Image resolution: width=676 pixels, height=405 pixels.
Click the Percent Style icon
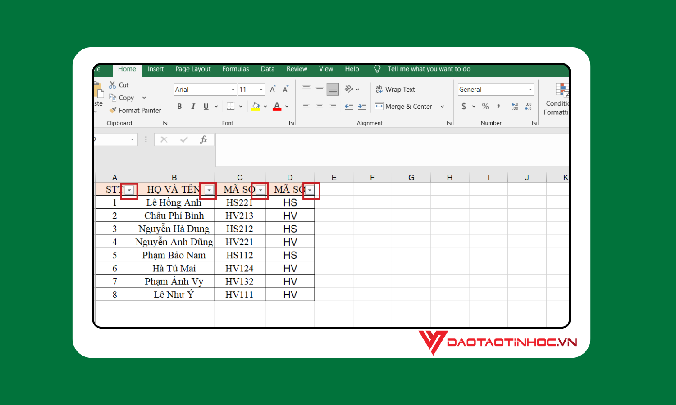pyautogui.click(x=485, y=106)
